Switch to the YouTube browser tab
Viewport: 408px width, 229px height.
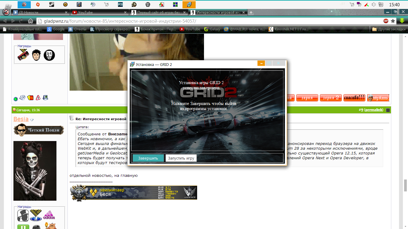coord(100,13)
